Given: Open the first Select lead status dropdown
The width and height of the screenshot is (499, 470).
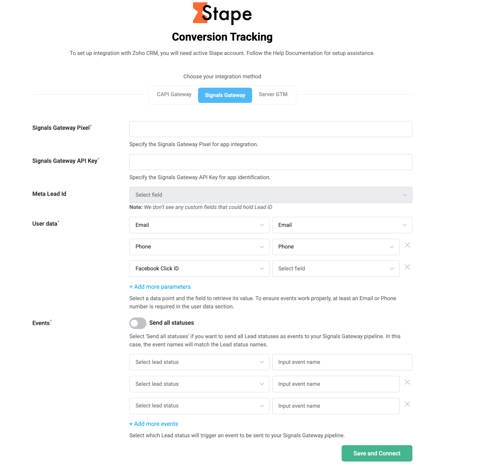Looking at the screenshot, I should 199,362.
